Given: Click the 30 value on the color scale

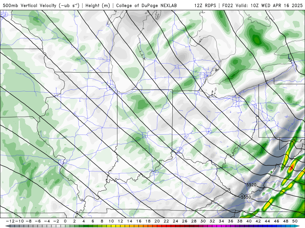Looking at the screenshot, I should [x=203, y=221].
